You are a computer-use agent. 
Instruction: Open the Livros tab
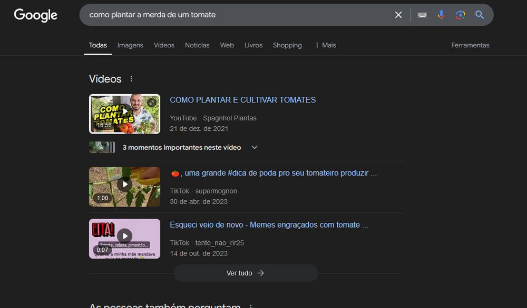tap(253, 45)
